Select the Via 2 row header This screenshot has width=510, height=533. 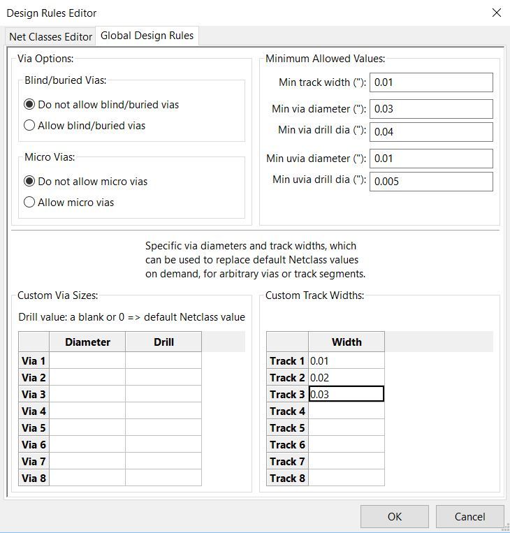point(34,377)
